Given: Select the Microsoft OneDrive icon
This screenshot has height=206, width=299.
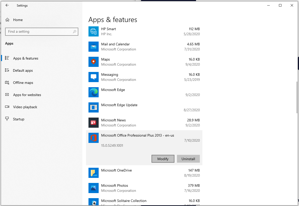Looking at the screenshot, I should click(x=94, y=173).
